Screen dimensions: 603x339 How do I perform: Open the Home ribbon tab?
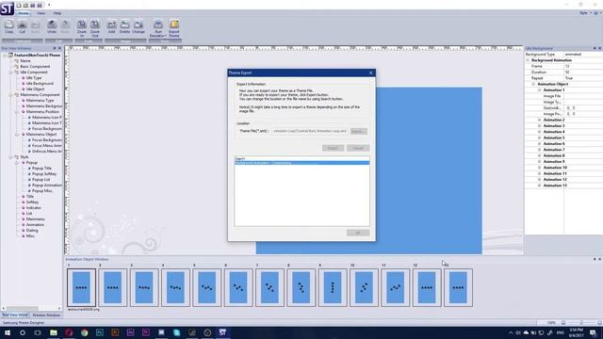pos(24,13)
